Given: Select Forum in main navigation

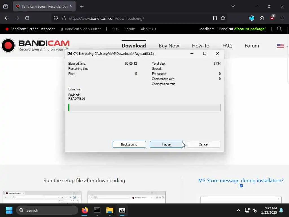Looking at the screenshot, I should tap(251, 45).
